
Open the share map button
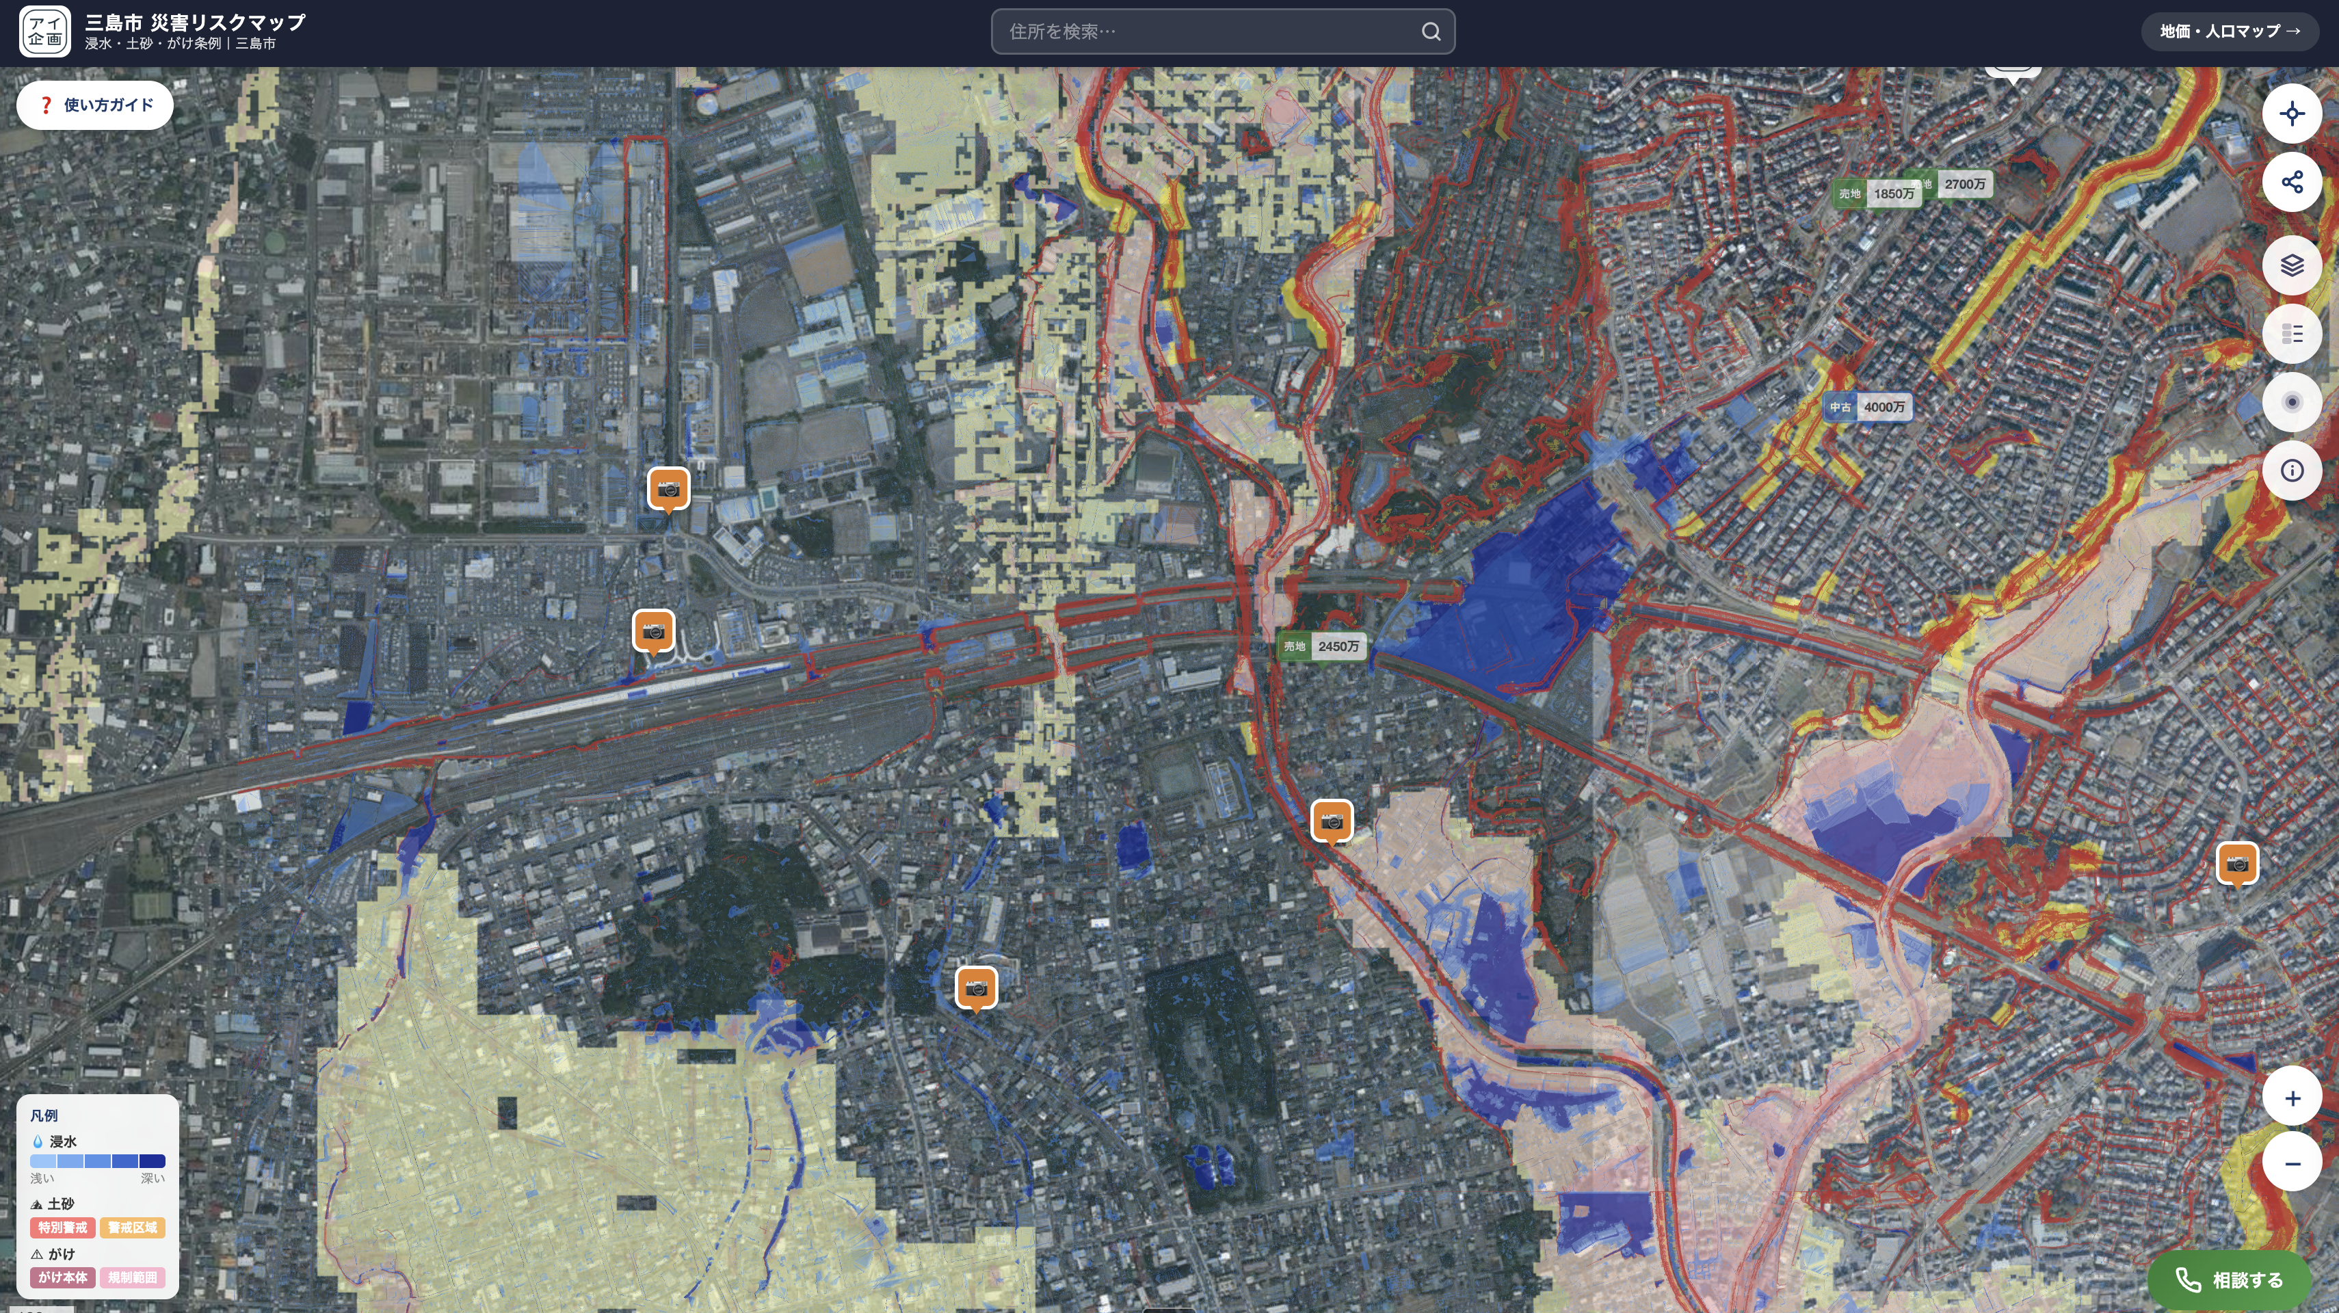(x=2291, y=183)
